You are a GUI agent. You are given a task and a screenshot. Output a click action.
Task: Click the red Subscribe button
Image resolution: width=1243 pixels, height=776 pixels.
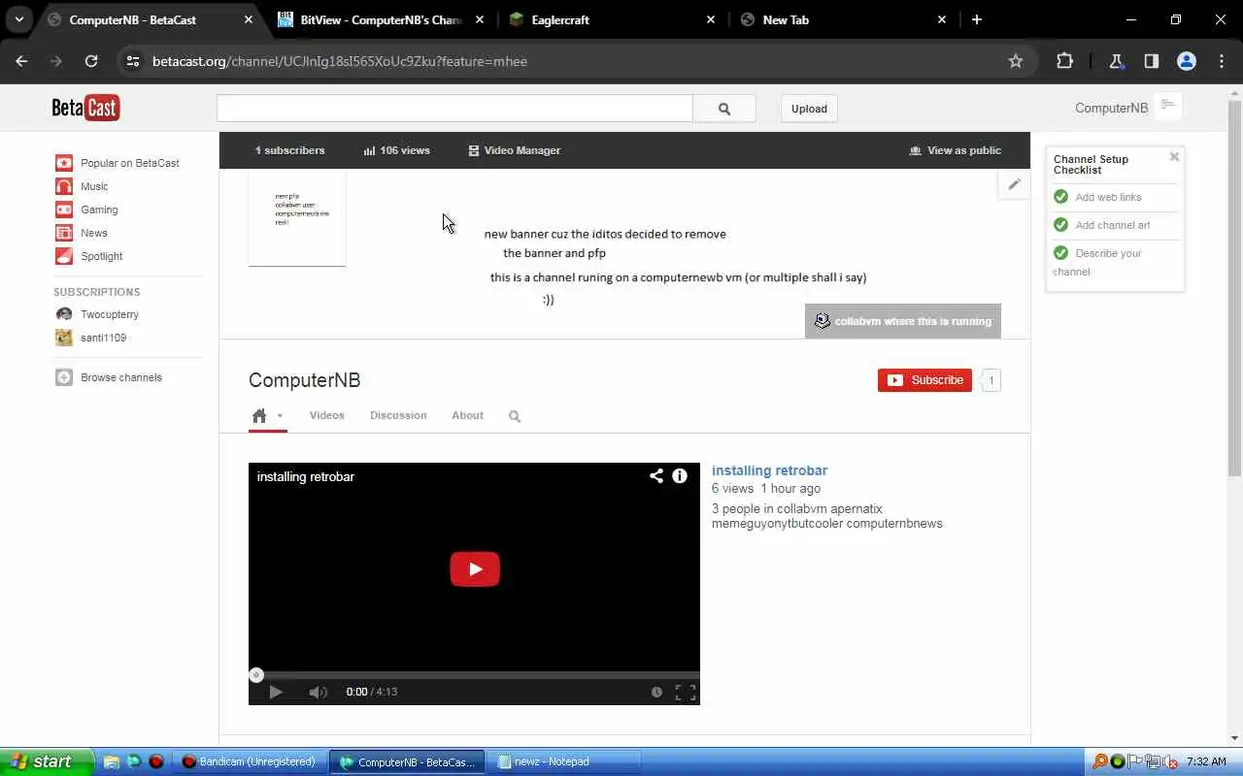[924, 380]
